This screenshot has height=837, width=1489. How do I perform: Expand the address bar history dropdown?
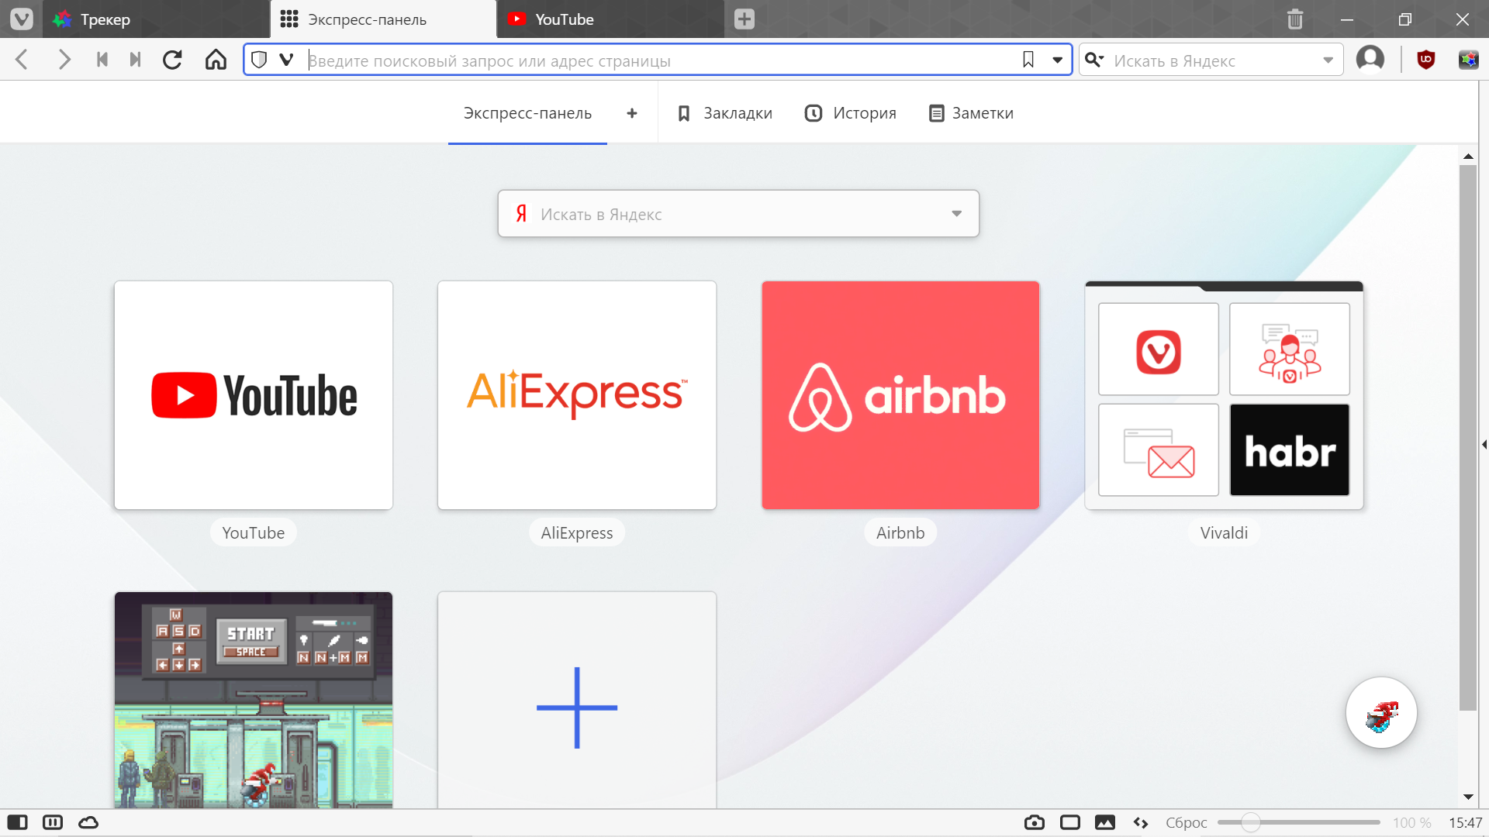[1057, 60]
